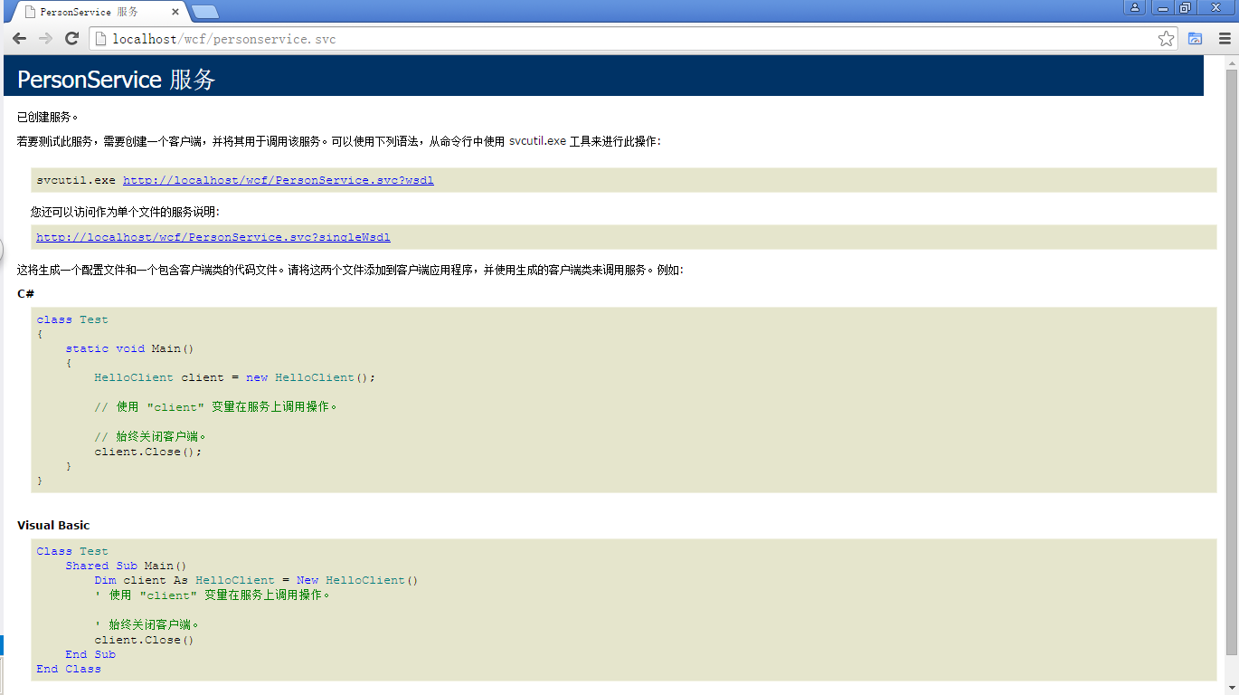This screenshot has height=695, width=1239.
Task: Open the speedometer extension icon in toolbar
Action: (x=1195, y=39)
